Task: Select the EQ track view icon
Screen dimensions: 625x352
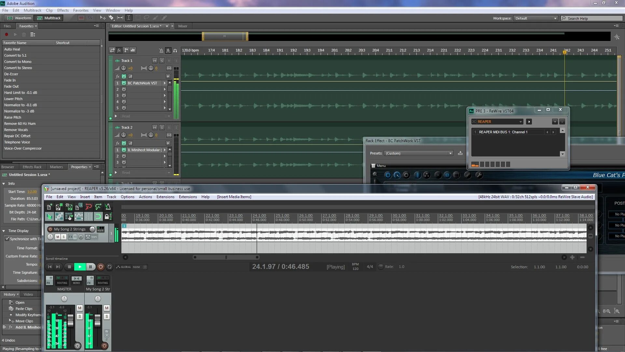Action: click(133, 50)
